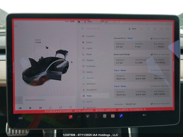183x137 pixels.
Task: Check Trip A Show in Trips Card
Action: tap(152, 70)
